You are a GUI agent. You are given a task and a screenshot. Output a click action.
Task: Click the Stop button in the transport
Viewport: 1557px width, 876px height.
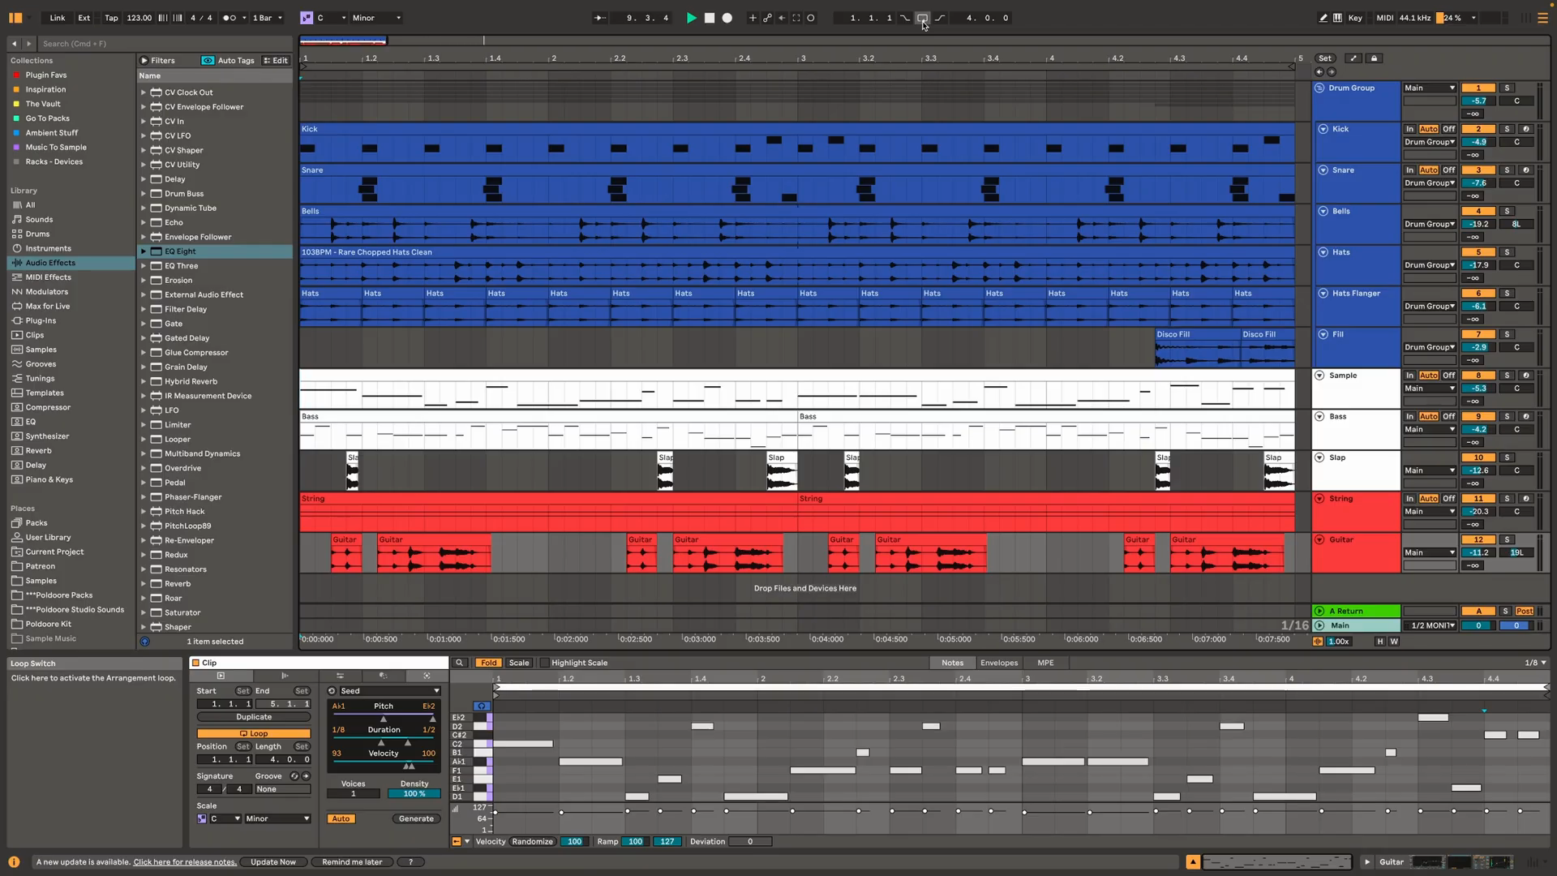click(x=710, y=18)
